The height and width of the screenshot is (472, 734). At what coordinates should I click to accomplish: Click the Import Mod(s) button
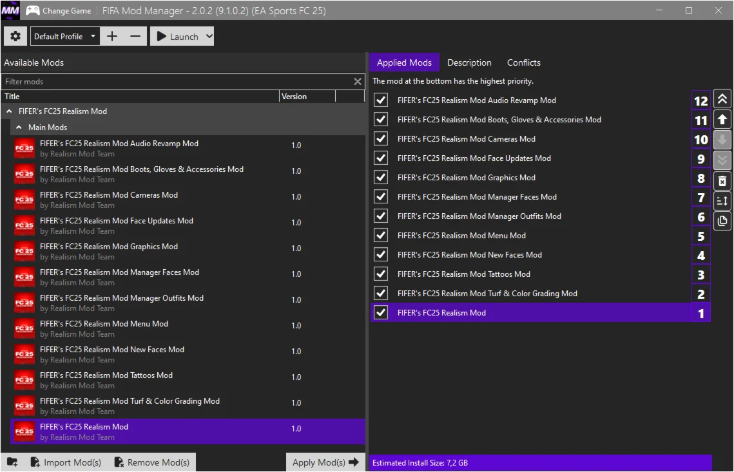pos(65,462)
